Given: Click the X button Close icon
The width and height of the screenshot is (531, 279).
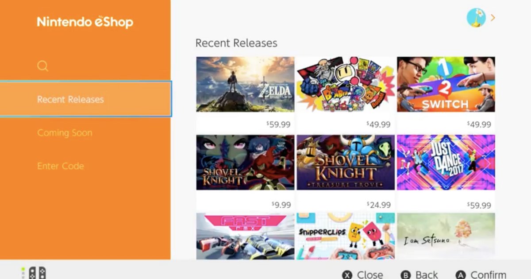Looking at the screenshot, I should (348, 275).
